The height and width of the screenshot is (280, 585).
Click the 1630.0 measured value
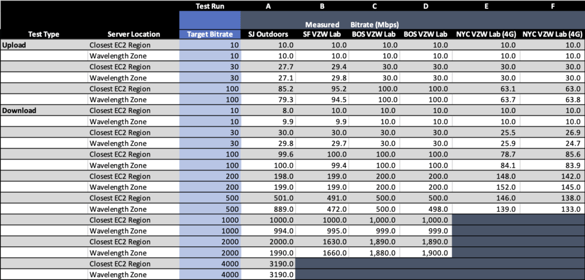click(x=336, y=242)
